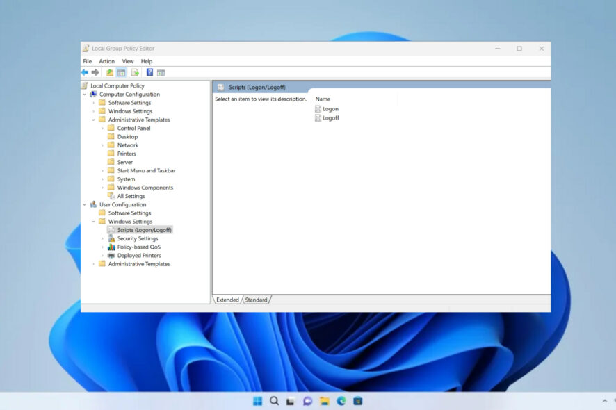616x410 pixels.
Task: Open the View menu
Action: 127,61
